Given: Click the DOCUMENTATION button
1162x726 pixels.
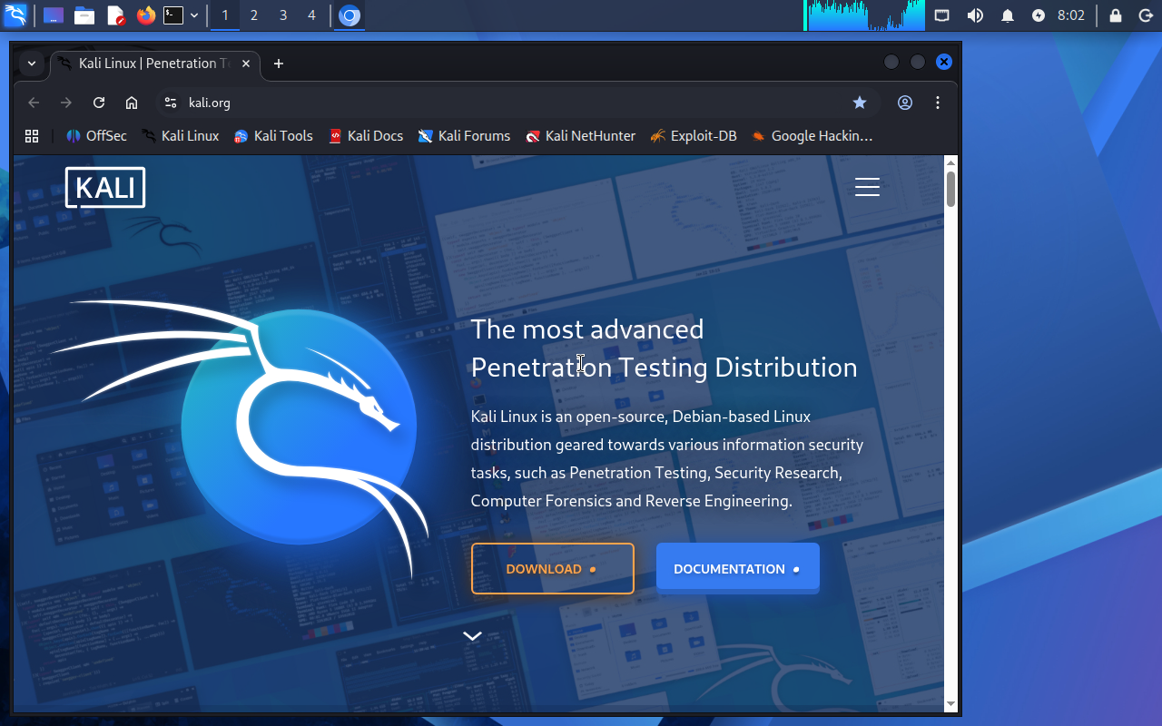Looking at the screenshot, I should pyautogui.click(x=737, y=569).
